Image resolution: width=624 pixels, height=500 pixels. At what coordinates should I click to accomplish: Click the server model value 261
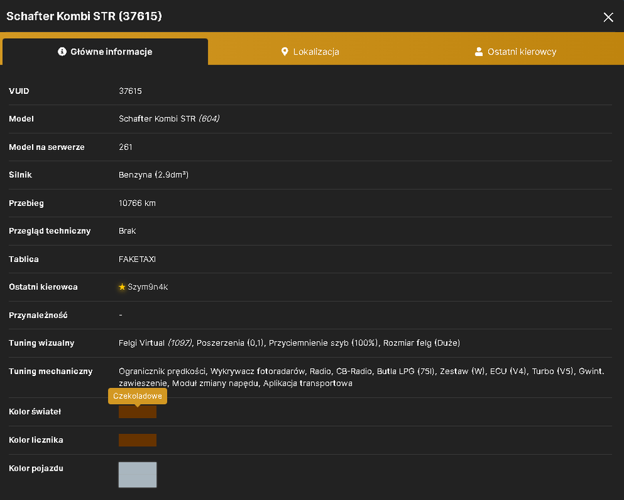click(x=125, y=147)
